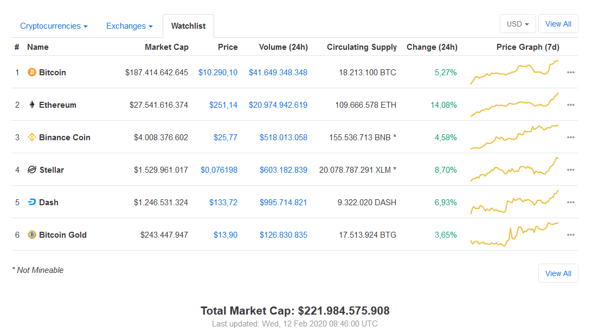Open the Ethereum name link
599x333 pixels.
coord(57,105)
